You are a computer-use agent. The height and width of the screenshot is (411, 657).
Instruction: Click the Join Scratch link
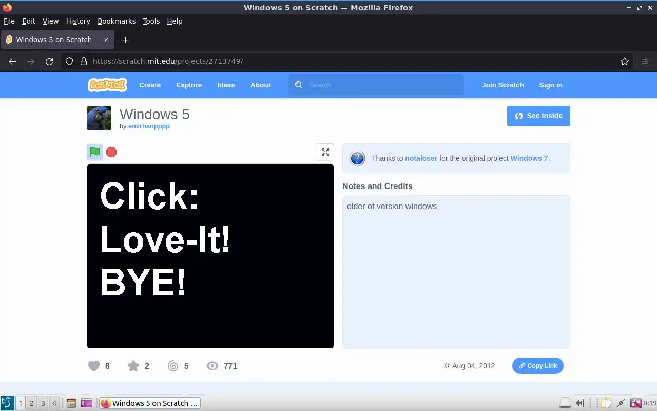[x=503, y=85]
